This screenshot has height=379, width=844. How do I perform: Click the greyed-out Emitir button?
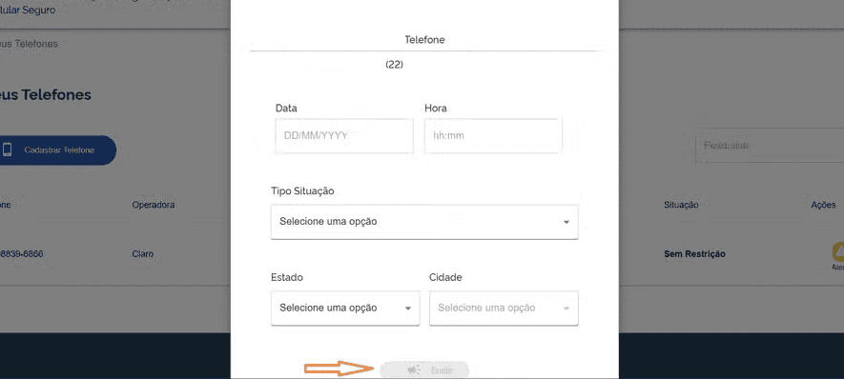[424, 370]
